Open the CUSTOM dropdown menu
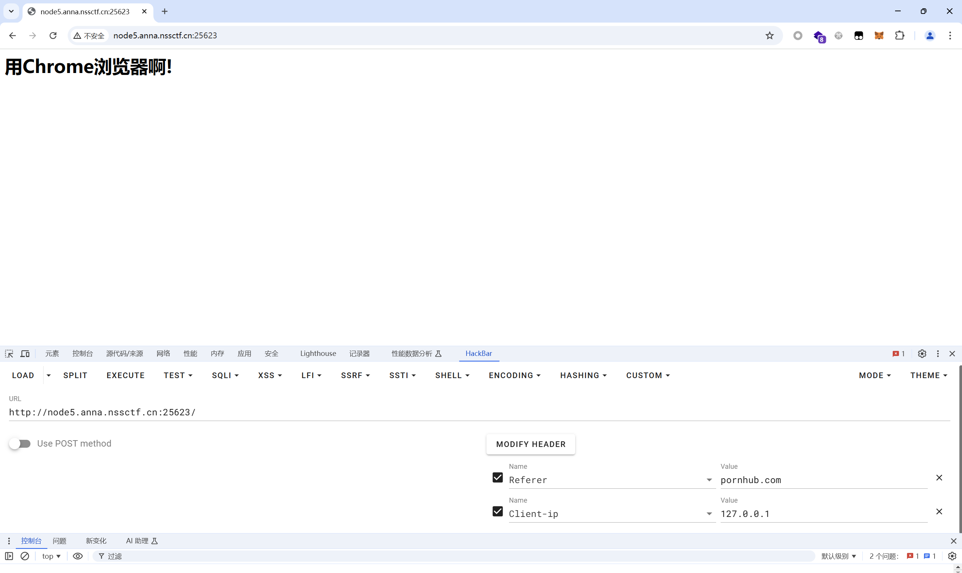Image resolution: width=962 pixels, height=573 pixels. pos(648,375)
